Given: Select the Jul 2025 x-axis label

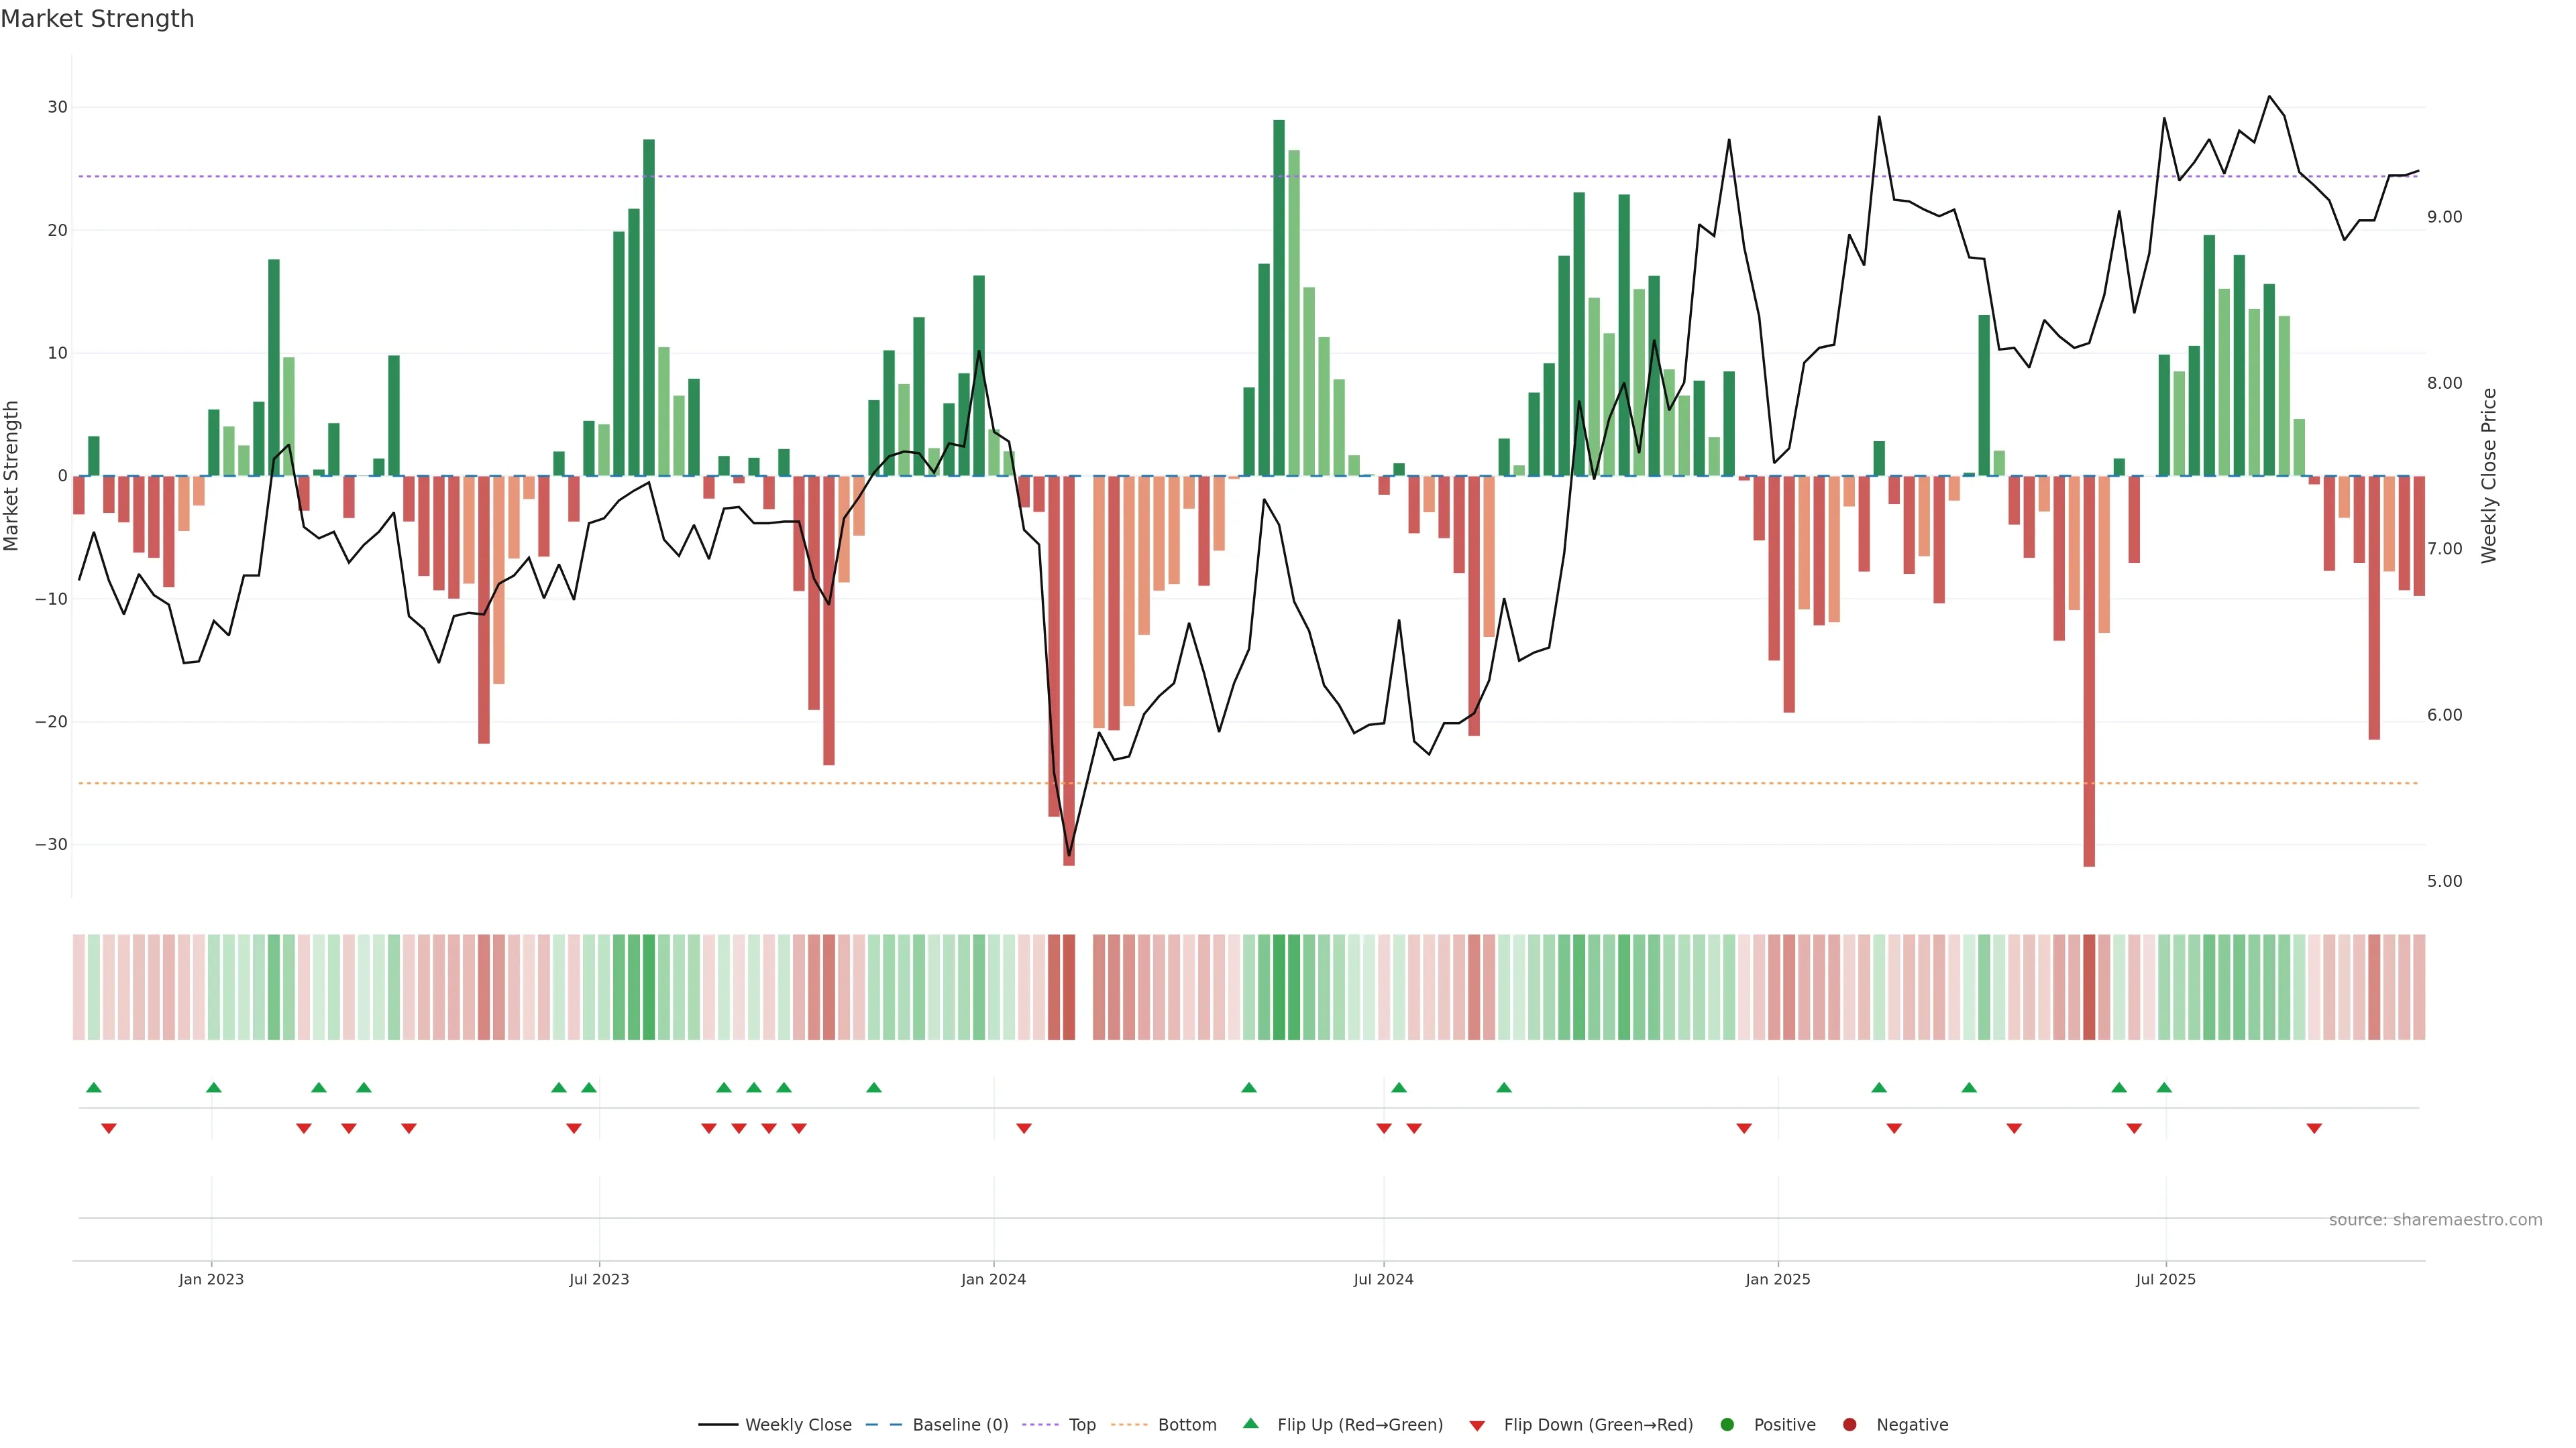Looking at the screenshot, I should (2165, 1279).
